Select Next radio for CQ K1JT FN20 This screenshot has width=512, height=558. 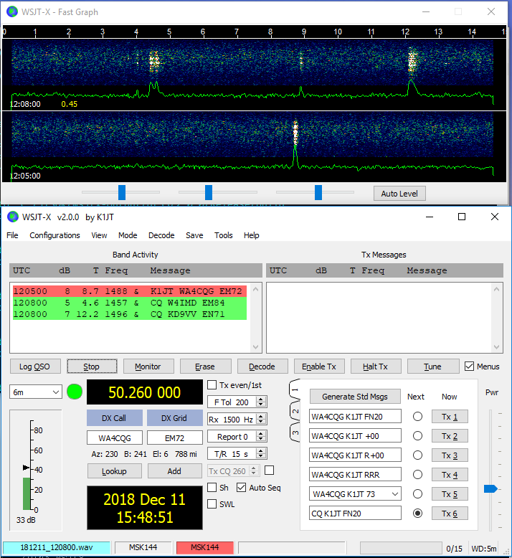click(418, 513)
